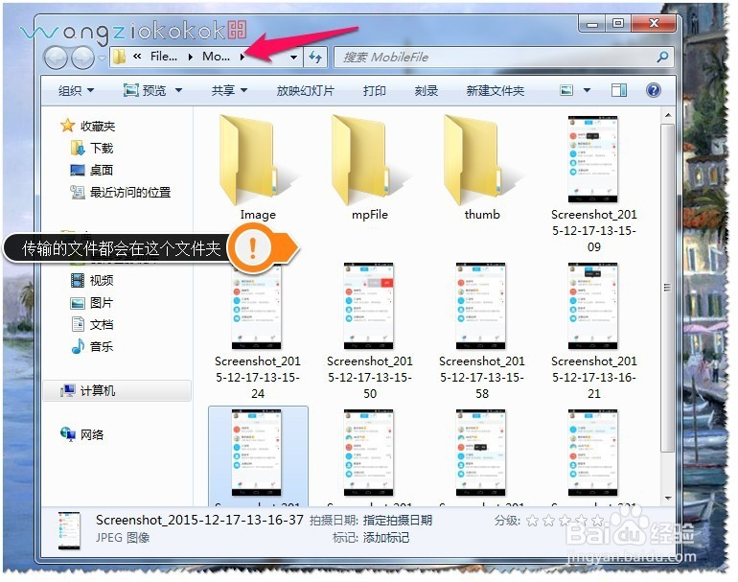
Task: Select thumbnail Screenshot_2015-12-17-13-15-50
Action: click(369, 306)
